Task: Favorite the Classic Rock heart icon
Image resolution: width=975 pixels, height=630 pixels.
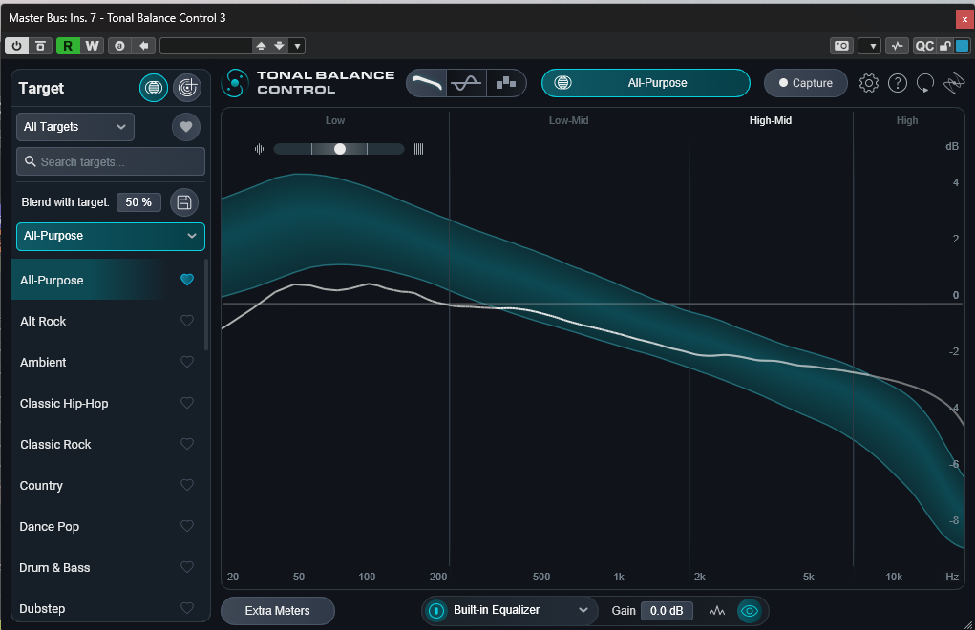Action: (187, 444)
